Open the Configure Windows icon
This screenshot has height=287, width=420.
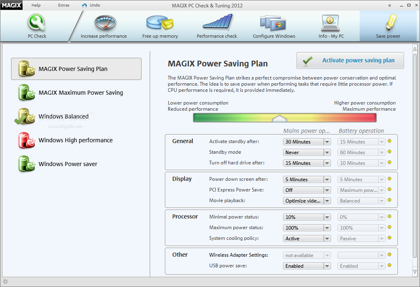[273, 23]
